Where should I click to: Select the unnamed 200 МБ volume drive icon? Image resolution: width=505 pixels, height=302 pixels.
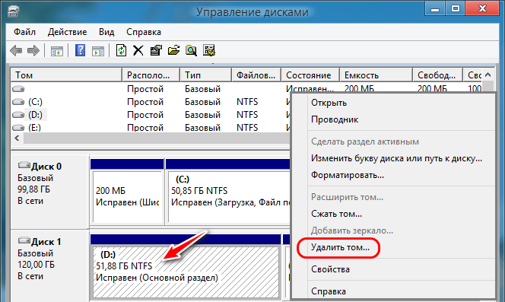point(18,89)
